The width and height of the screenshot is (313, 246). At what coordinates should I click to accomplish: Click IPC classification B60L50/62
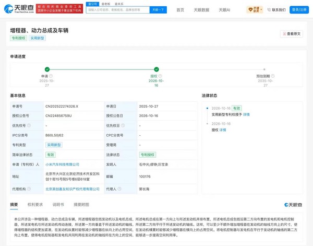[x=54, y=135]
